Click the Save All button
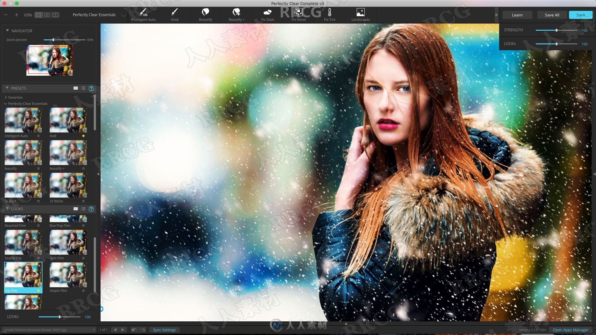Screen dimensions: 596x335 (552, 15)
